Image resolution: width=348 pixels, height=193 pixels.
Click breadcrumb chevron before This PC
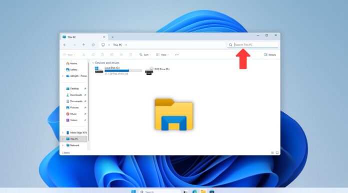[109, 45]
